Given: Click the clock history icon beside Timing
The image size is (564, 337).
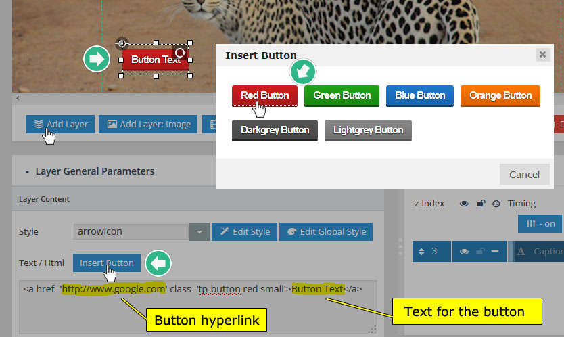Looking at the screenshot, I should tap(496, 203).
